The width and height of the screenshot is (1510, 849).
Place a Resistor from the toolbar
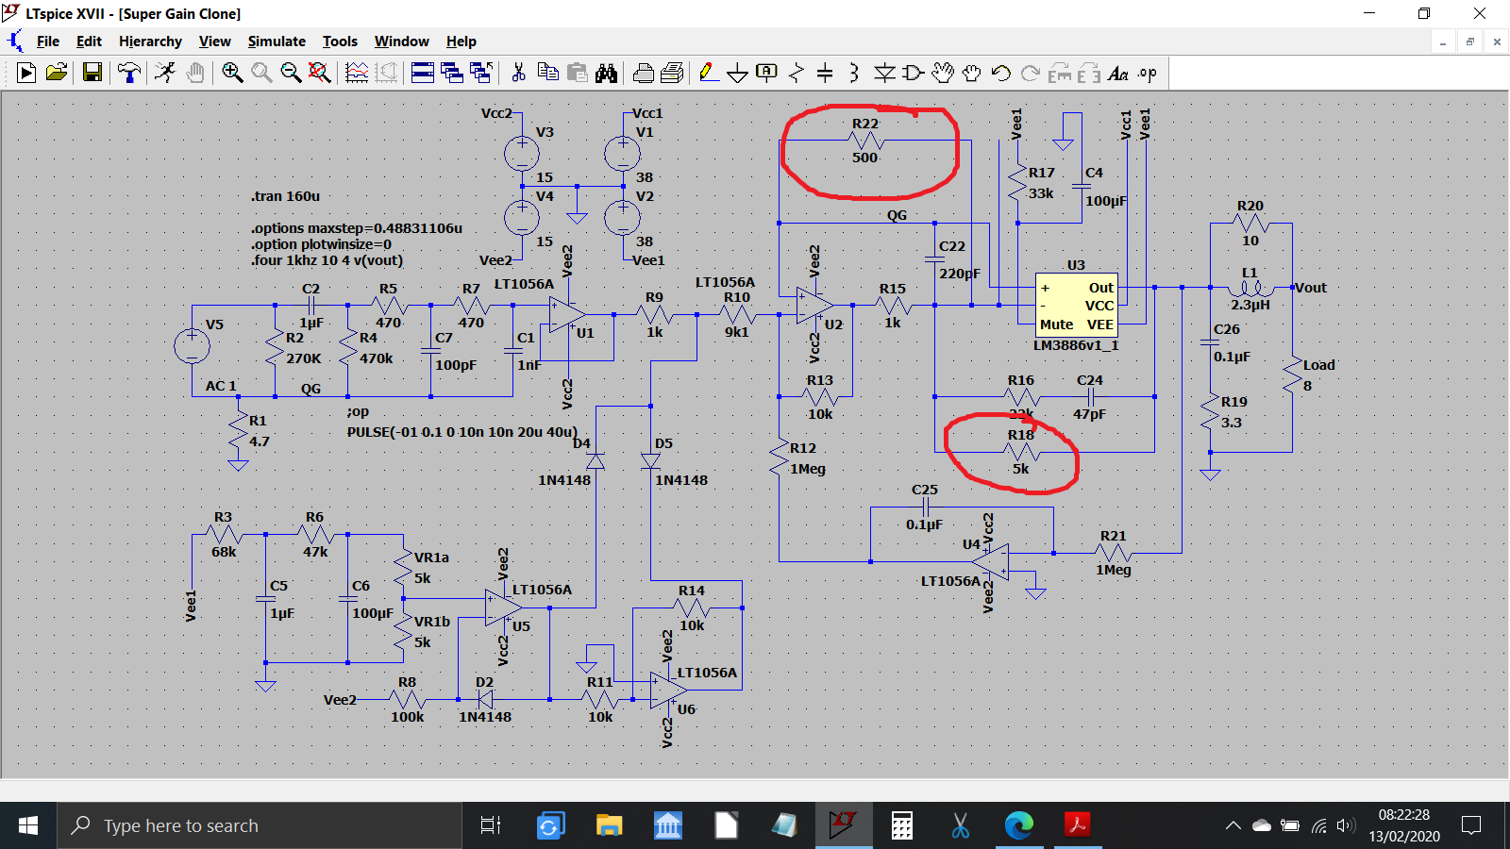(797, 73)
